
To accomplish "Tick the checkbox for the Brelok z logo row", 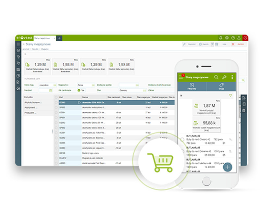I will point(56,153).
